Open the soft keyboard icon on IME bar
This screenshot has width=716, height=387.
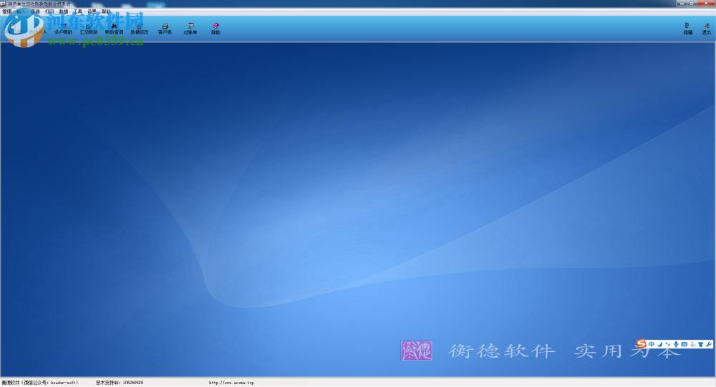684,344
